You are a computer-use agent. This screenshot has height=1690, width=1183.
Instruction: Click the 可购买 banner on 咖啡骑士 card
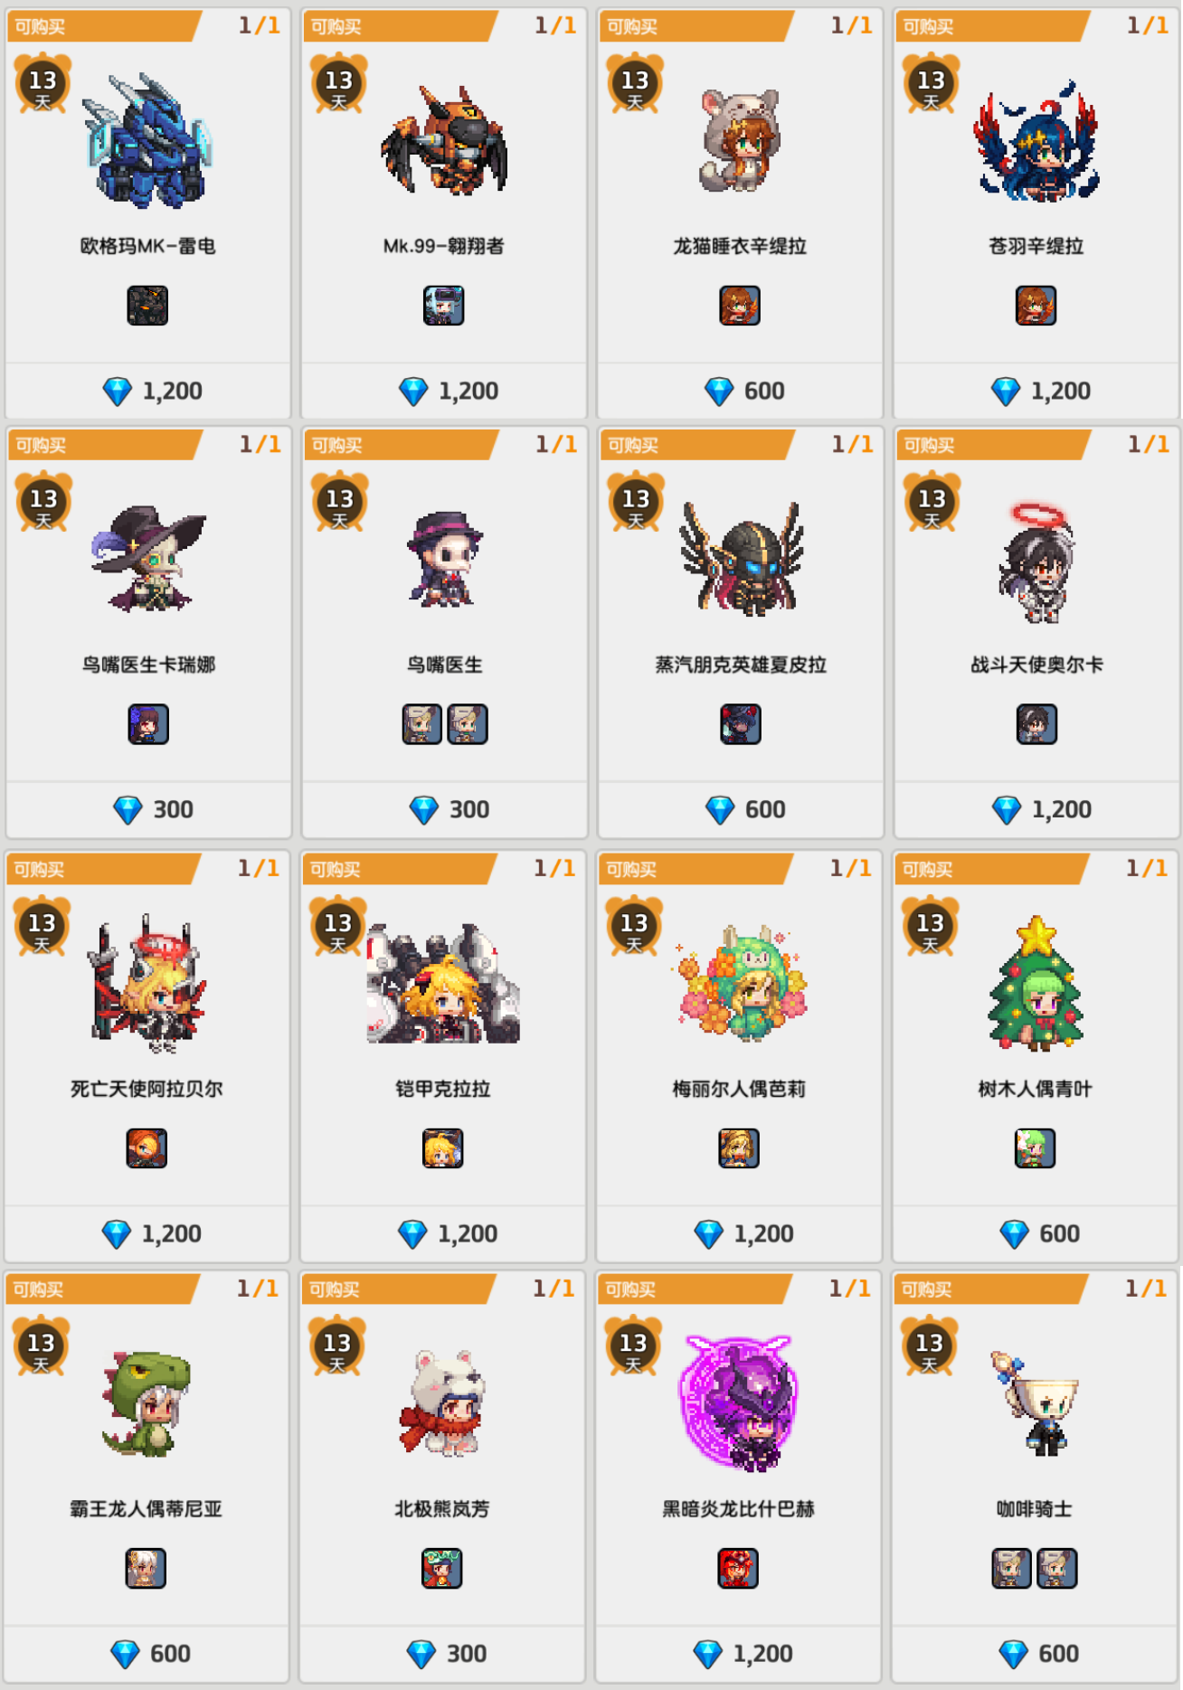click(x=989, y=1289)
